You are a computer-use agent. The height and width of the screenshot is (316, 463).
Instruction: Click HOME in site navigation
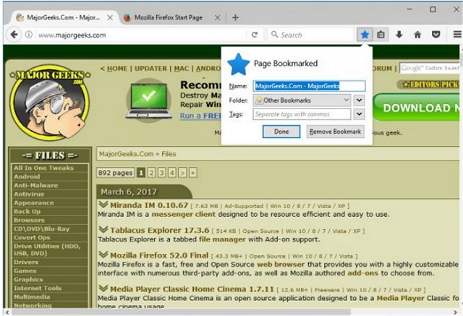pos(117,69)
